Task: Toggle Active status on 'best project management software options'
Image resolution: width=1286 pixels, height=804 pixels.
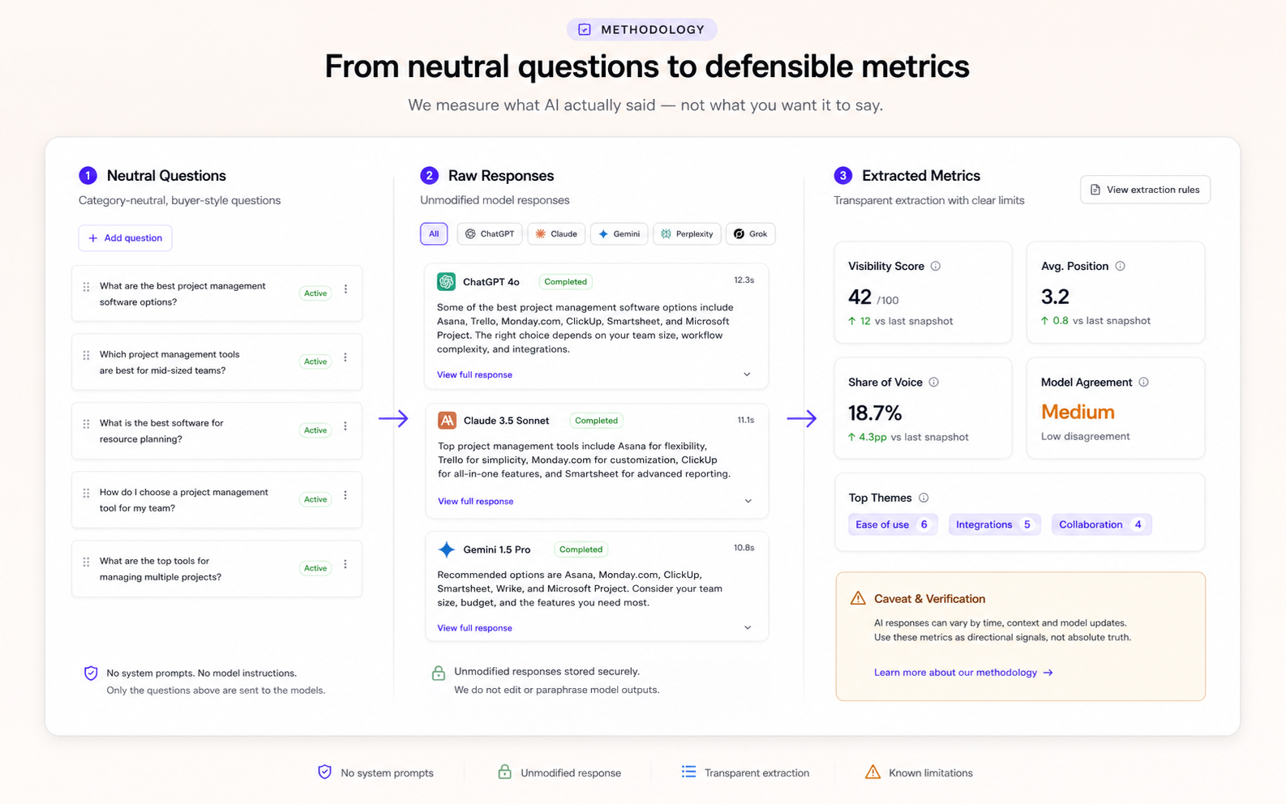Action: coord(315,293)
